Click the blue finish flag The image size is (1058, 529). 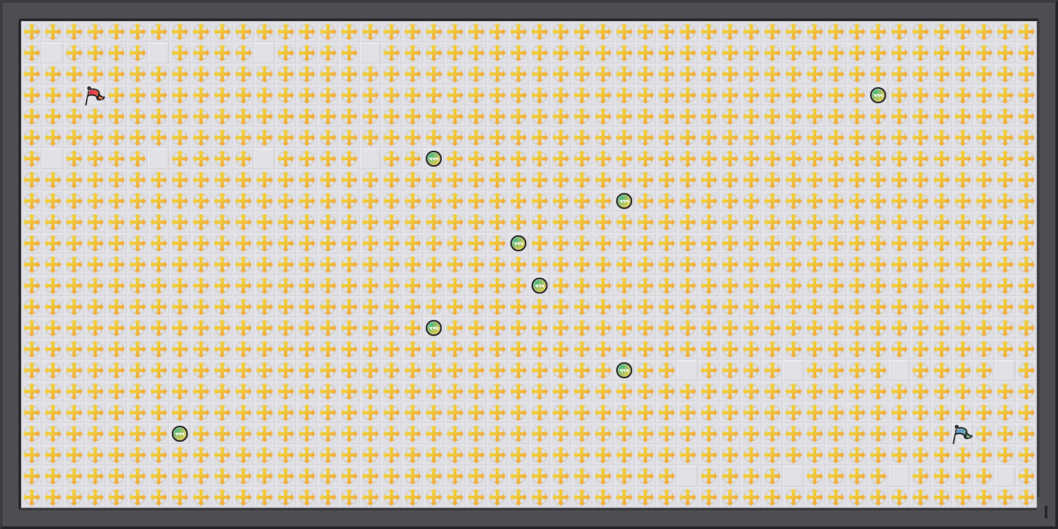pos(962,434)
